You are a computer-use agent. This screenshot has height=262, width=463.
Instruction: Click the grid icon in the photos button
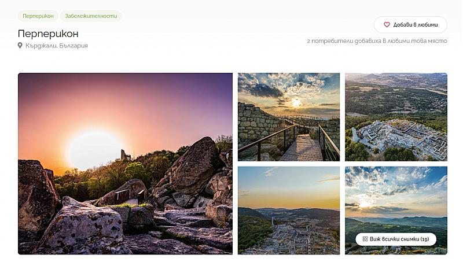click(x=365, y=239)
